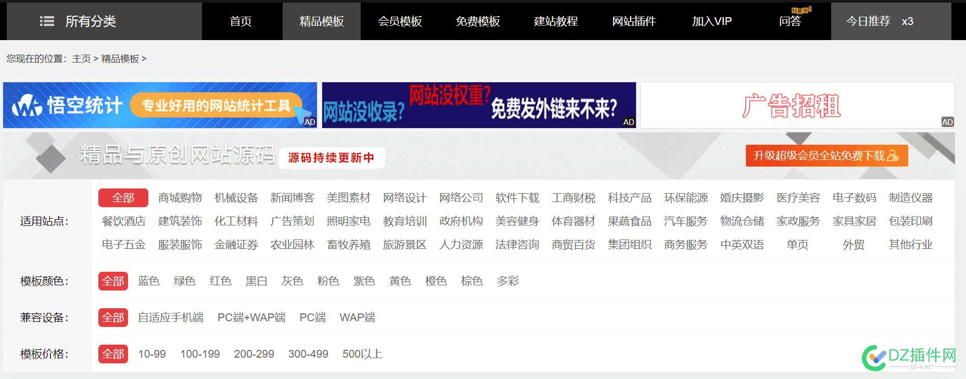
Task: Filter templates by 多彩 color
Action: point(508,281)
